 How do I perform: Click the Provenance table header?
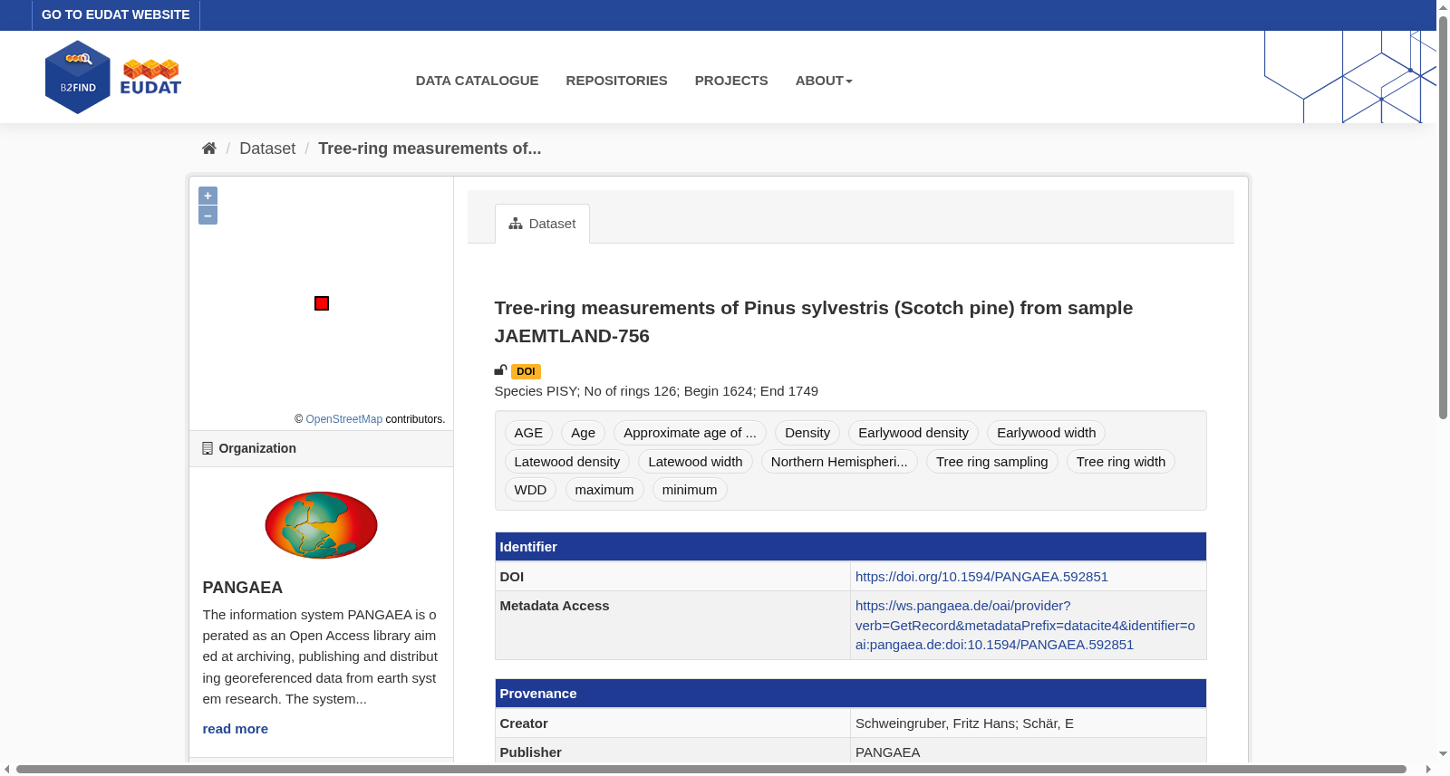click(850, 694)
